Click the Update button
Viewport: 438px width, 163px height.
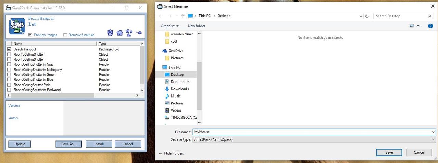[x=20, y=144]
